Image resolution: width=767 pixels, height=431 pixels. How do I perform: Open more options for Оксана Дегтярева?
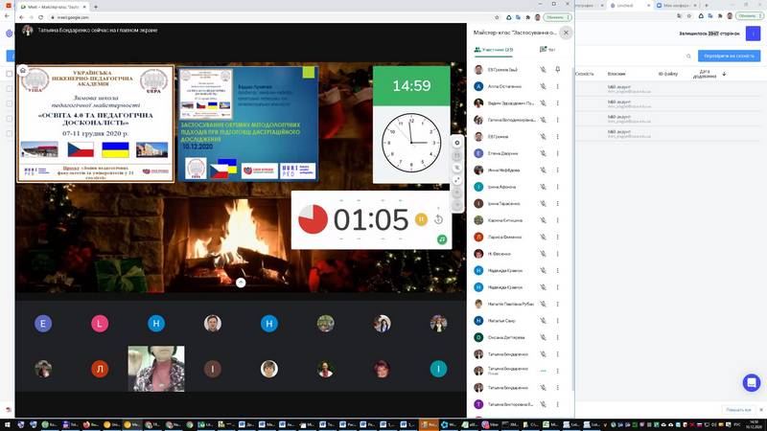[558, 337]
